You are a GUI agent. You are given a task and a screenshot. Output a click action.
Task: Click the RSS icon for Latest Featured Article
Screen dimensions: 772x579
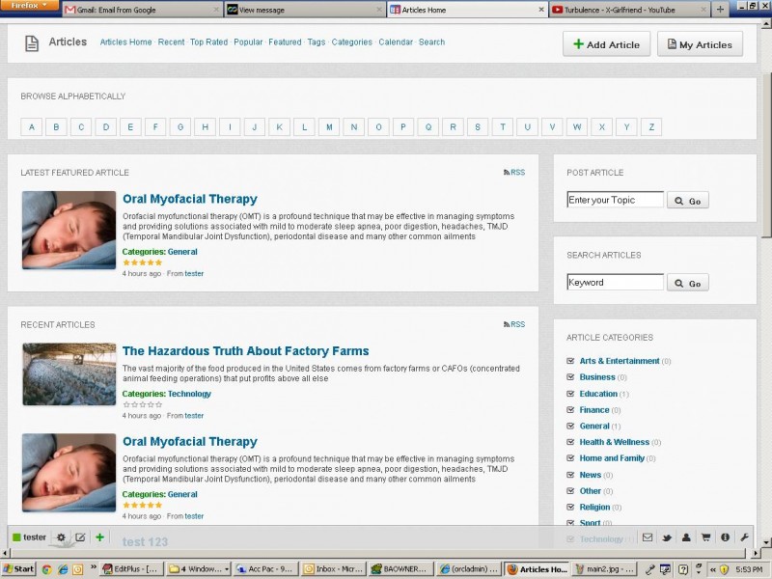[506, 173]
